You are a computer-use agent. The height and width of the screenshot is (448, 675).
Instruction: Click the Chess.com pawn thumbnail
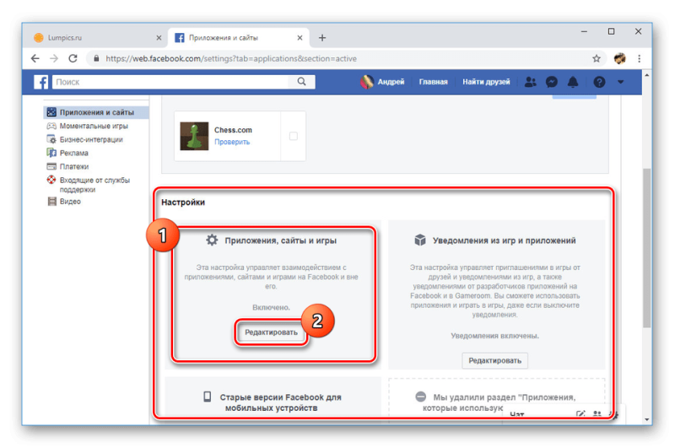[x=194, y=136]
